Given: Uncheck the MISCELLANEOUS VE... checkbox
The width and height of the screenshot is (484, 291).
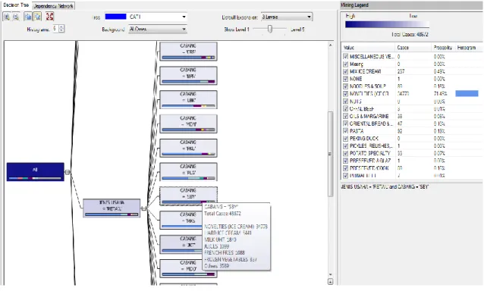Looking at the screenshot, I should 345,56.
